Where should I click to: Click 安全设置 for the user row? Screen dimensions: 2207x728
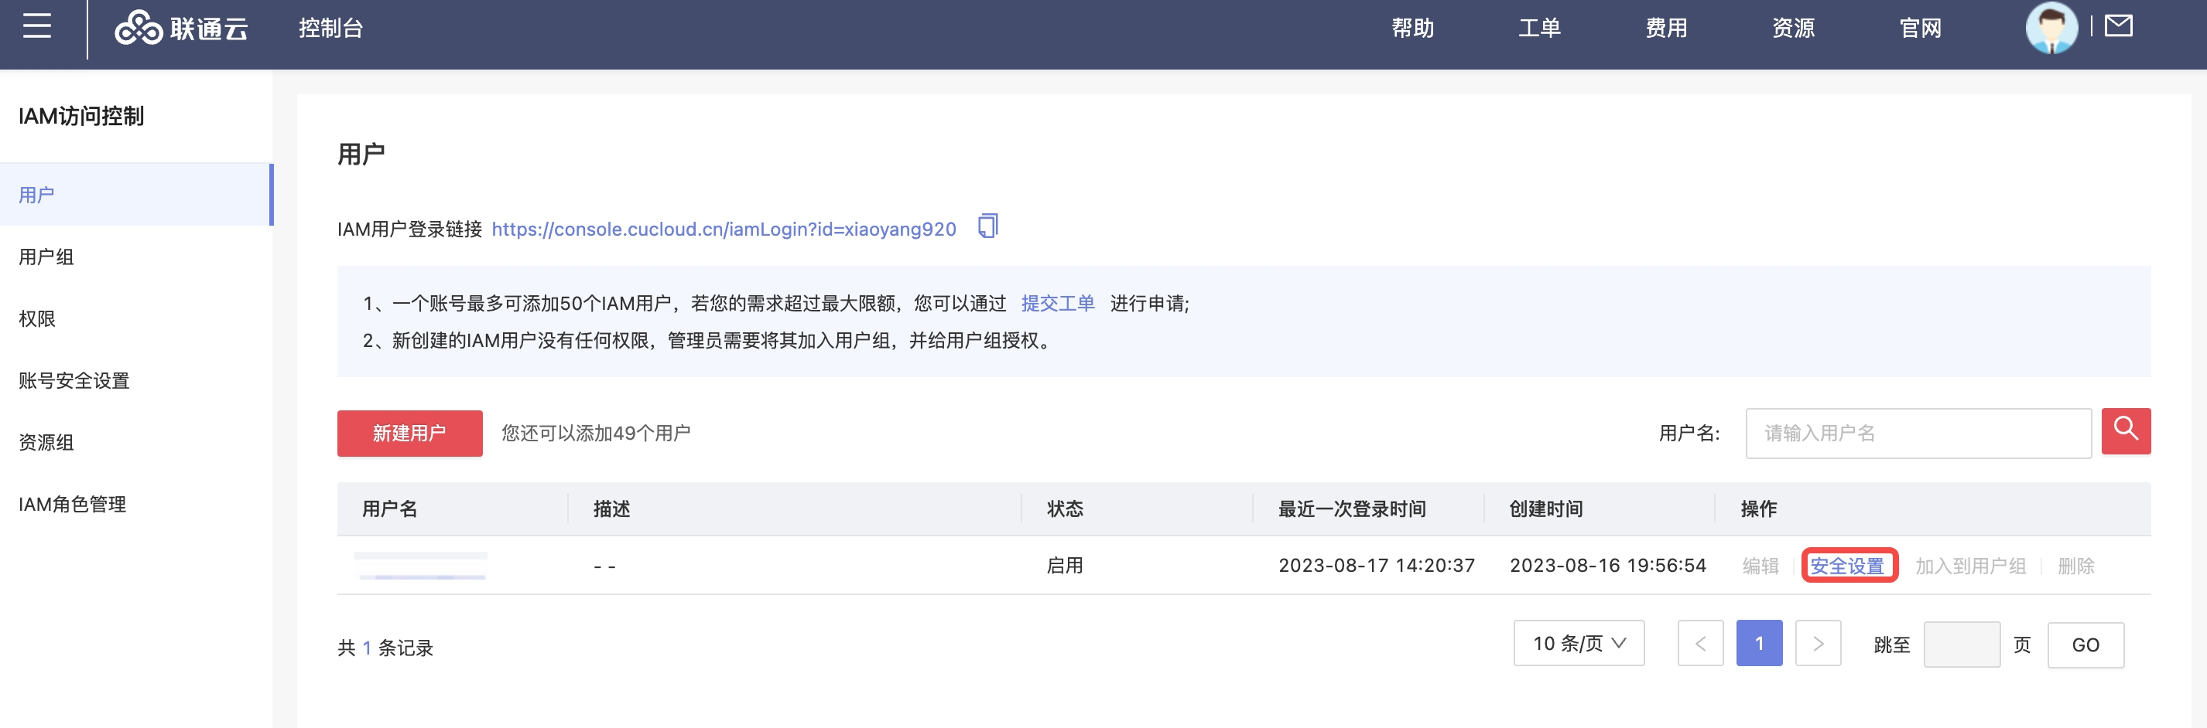click(1847, 566)
